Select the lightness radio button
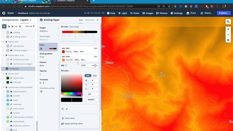This screenshot has width=233, height=131. (x=86, y=89)
